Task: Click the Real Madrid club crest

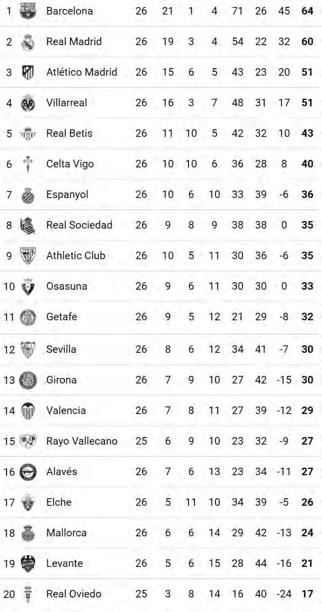Action: coord(28,42)
